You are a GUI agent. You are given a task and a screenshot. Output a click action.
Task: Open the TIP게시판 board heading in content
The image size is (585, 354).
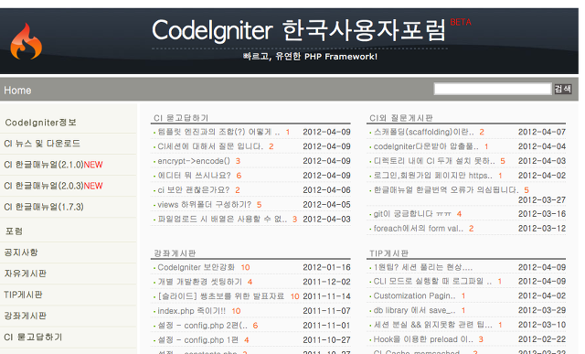388,253
